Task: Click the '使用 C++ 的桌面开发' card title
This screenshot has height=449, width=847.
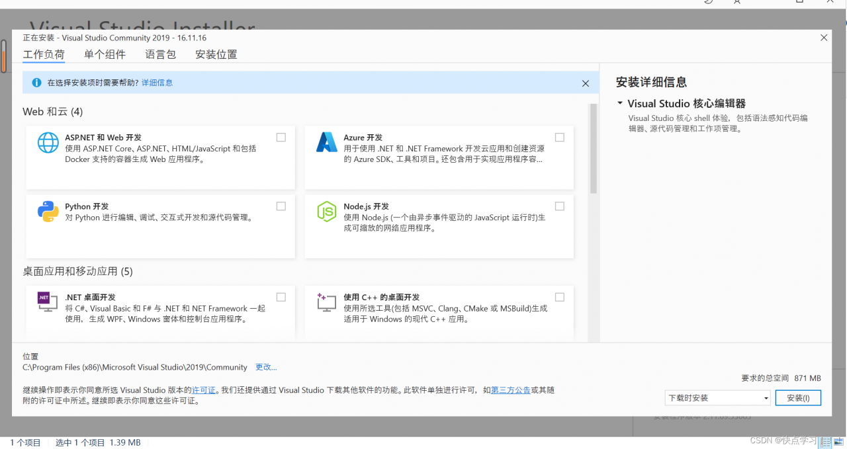Action: click(x=382, y=297)
